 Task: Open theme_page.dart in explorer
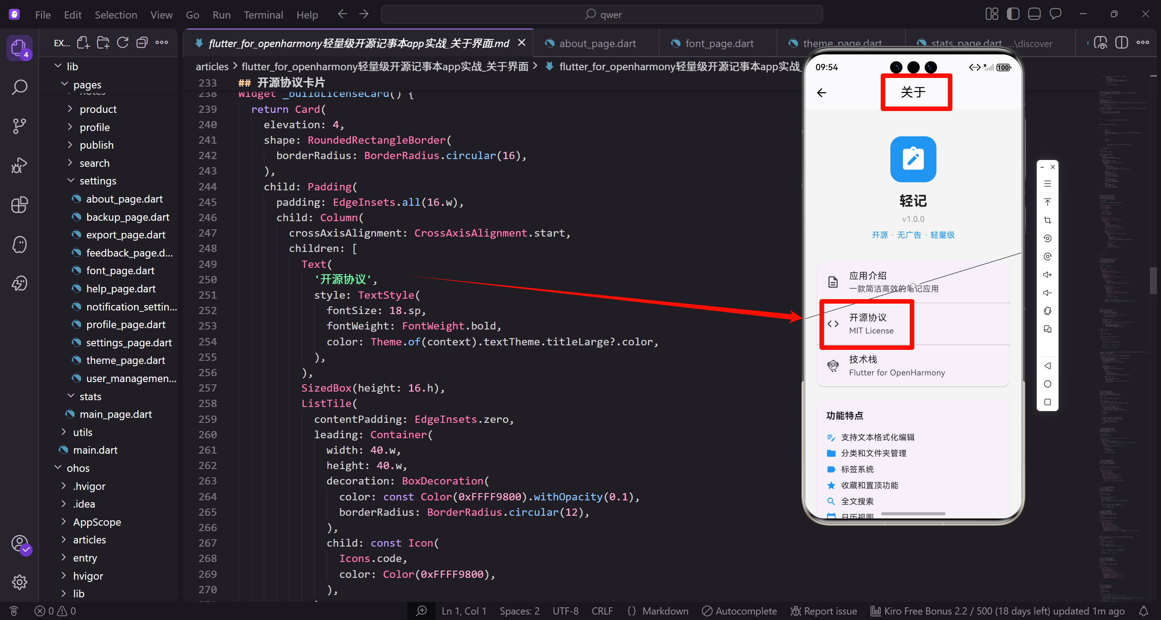(126, 360)
